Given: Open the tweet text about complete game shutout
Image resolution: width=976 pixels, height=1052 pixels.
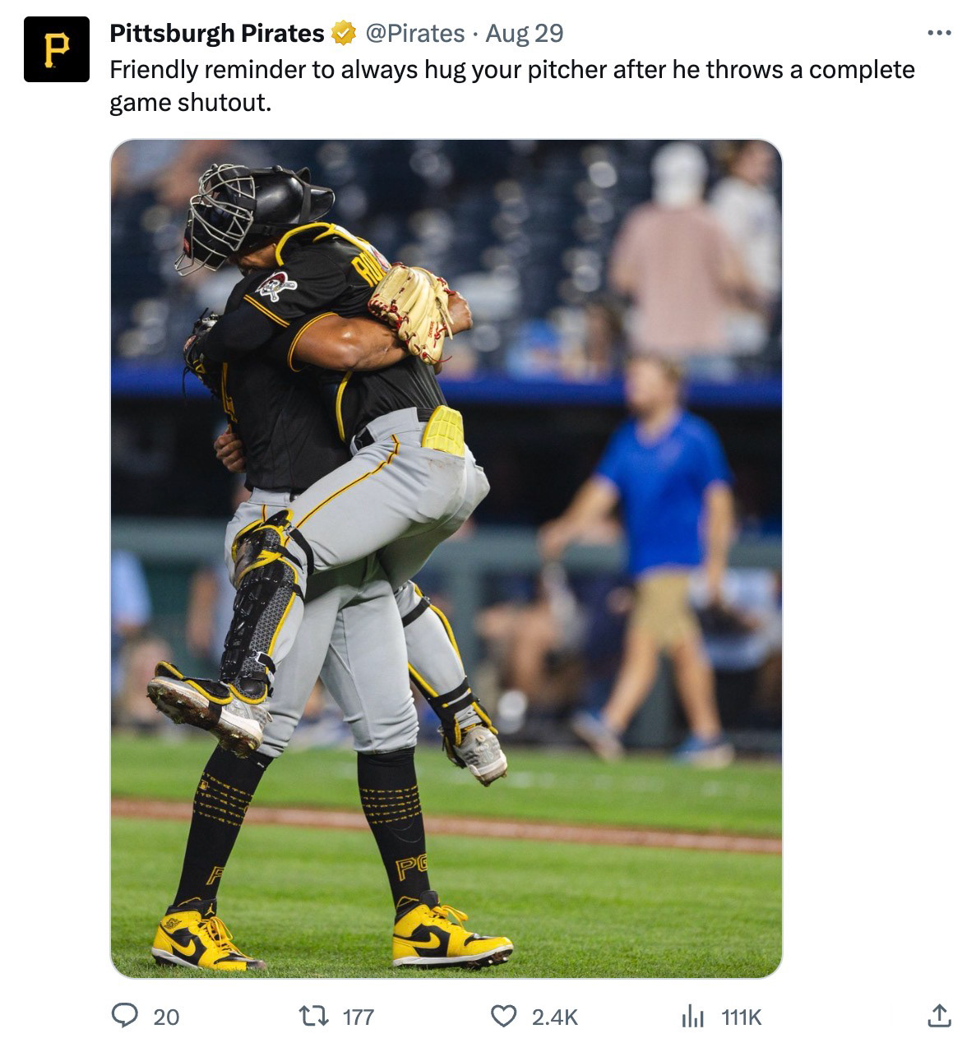Looking at the screenshot, I should click(512, 86).
